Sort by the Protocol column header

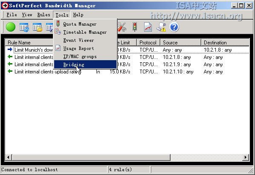click(x=148, y=43)
